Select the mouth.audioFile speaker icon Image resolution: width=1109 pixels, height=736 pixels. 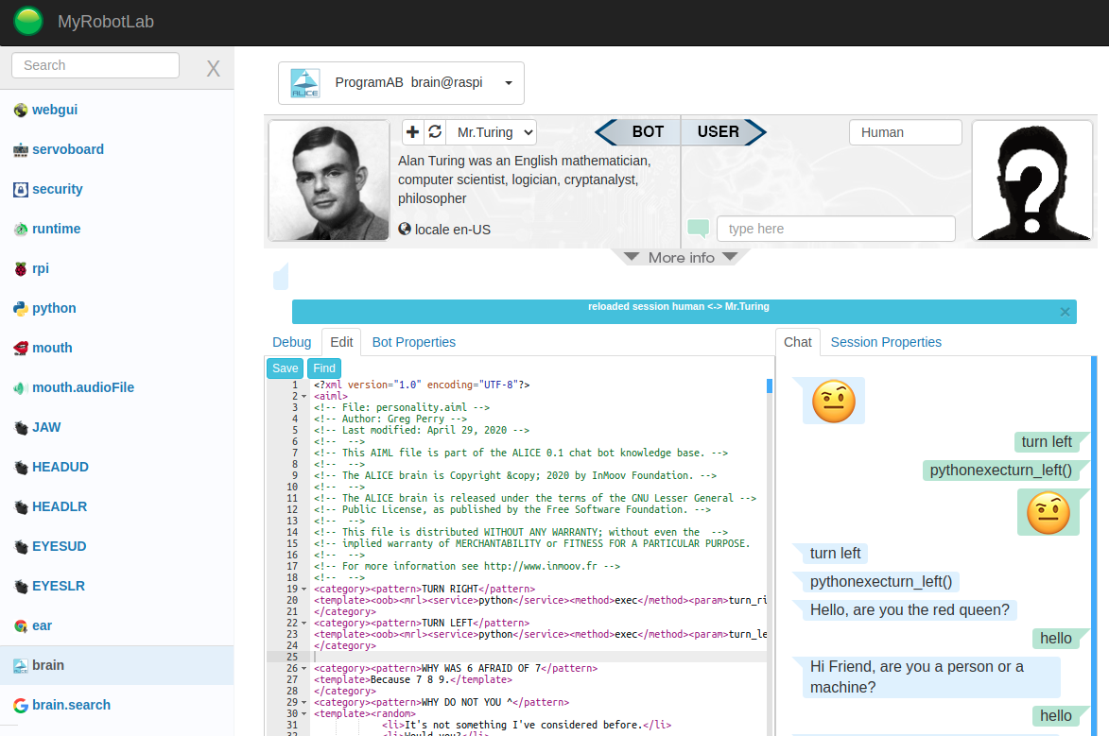pos(21,387)
